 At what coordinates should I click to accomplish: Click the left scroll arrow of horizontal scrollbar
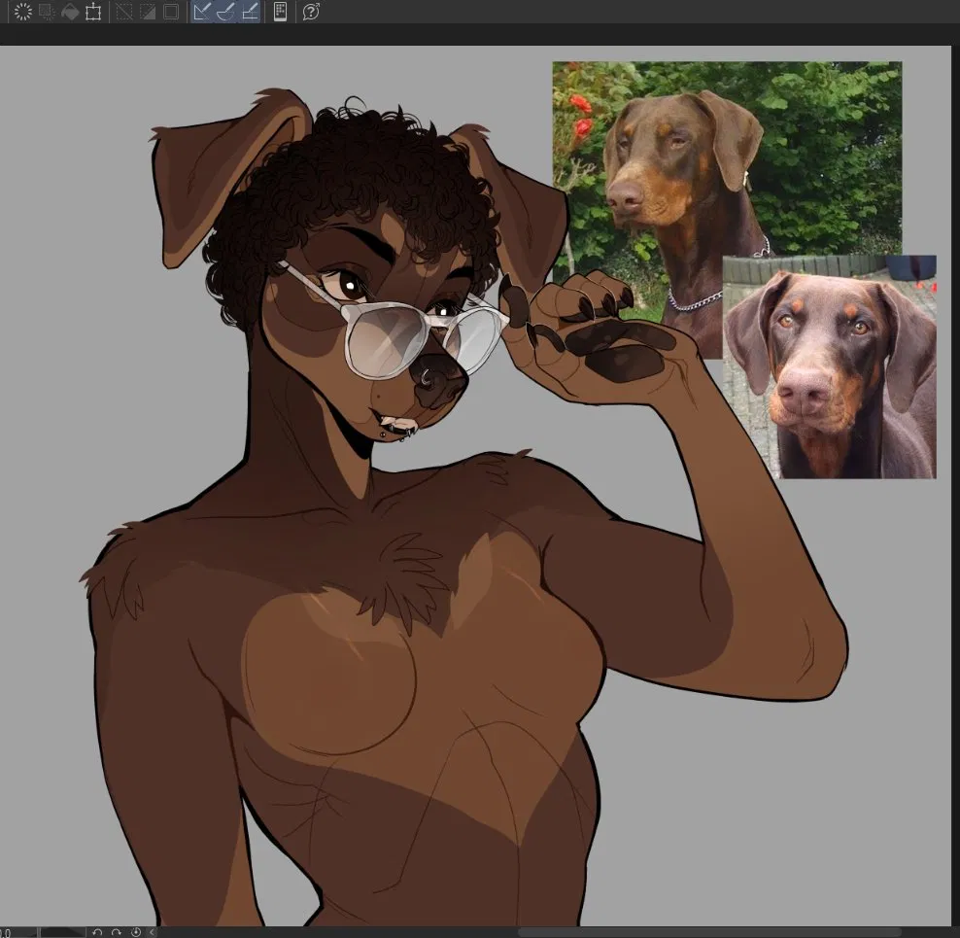click(x=153, y=932)
